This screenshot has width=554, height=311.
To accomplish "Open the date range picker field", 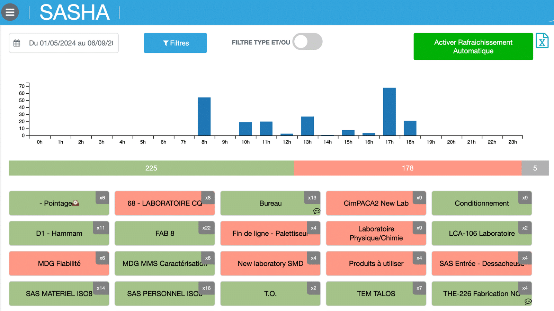I will coord(71,43).
